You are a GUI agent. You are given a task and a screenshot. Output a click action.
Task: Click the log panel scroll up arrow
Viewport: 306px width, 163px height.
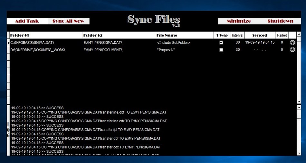click(x=299, y=107)
